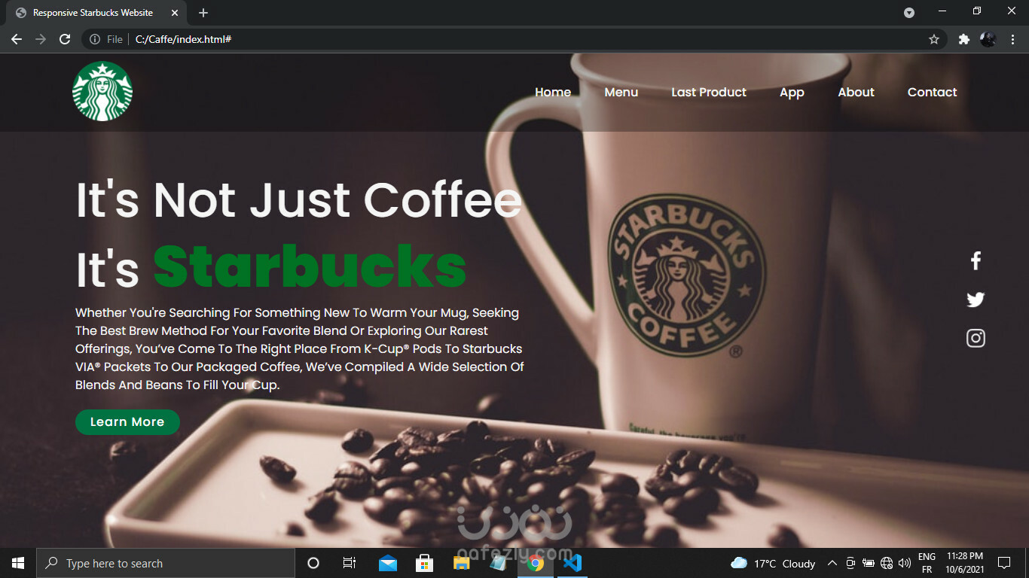Open the About nav link
This screenshot has width=1029, height=578.
click(x=856, y=92)
